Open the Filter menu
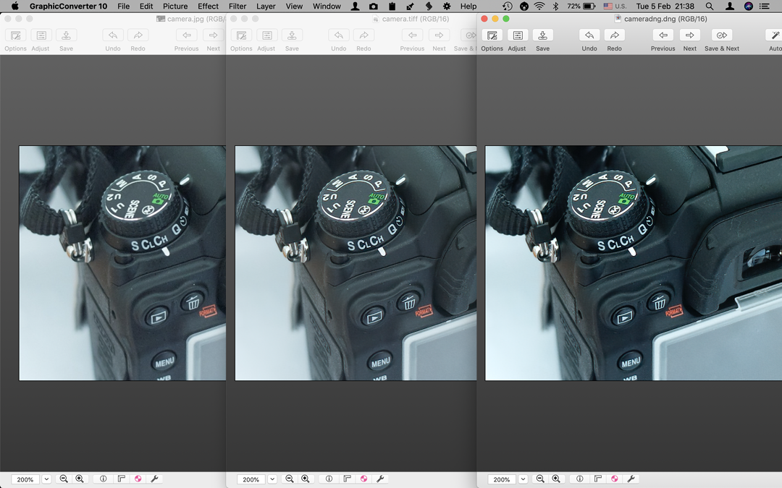The height and width of the screenshot is (488, 782). [x=237, y=6]
